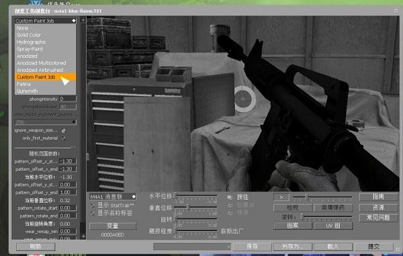Click the 旋转 slider handle
Image resolution: width=403 pixels, height=256 pixels.
coord(175,219)
